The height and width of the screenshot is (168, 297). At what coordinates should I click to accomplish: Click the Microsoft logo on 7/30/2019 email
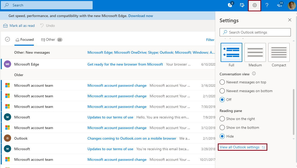(7, 107)
